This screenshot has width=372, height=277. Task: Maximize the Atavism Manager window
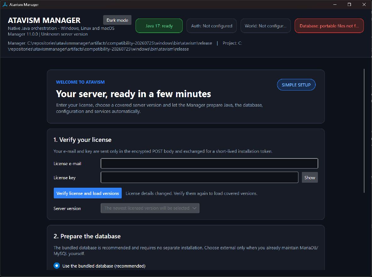349,4
